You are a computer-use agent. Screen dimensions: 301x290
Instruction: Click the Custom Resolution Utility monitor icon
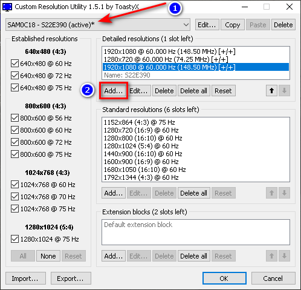pos(7,7)
